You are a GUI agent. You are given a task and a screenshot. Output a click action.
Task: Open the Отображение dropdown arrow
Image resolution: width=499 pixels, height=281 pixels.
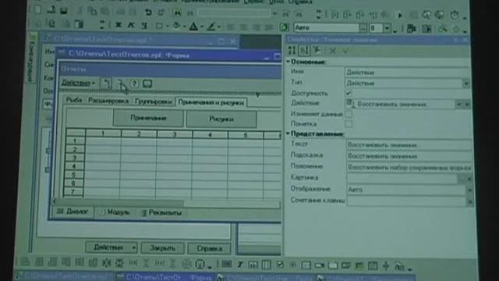[x=469, y=190]
